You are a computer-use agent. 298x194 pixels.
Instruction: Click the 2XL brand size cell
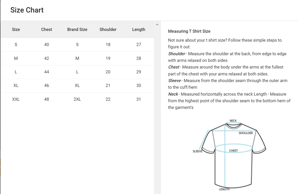click(77, 99)
